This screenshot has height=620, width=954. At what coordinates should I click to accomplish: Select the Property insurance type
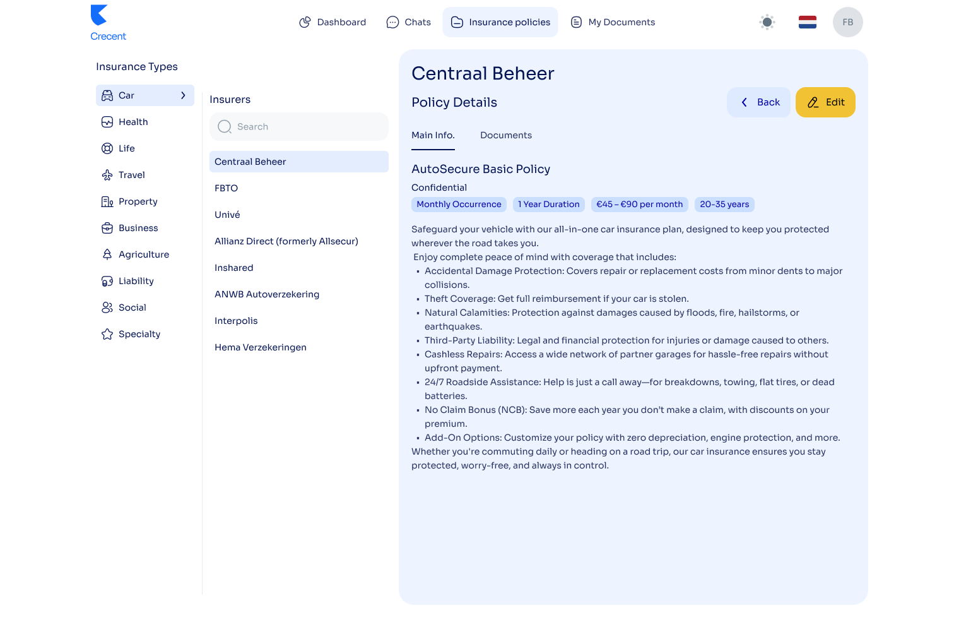[145, 201]
